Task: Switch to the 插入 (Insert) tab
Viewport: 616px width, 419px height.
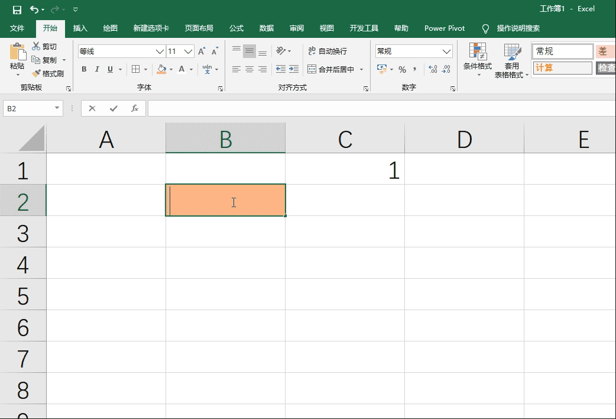Action: [x=80, y=28]
